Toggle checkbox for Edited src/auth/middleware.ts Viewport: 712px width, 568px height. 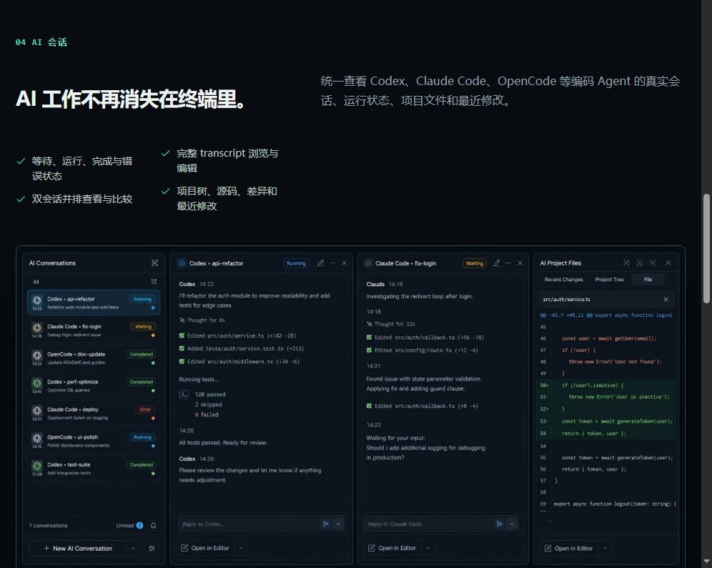(182, 362)
